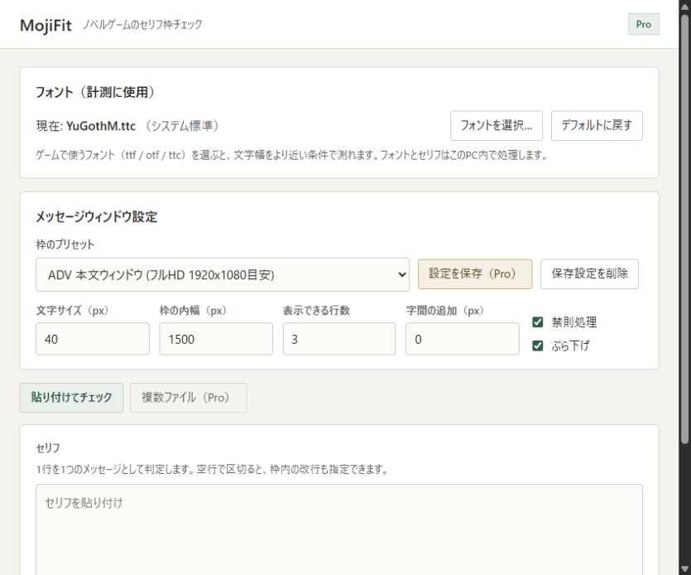Click the Pro badge in the header

643,24
